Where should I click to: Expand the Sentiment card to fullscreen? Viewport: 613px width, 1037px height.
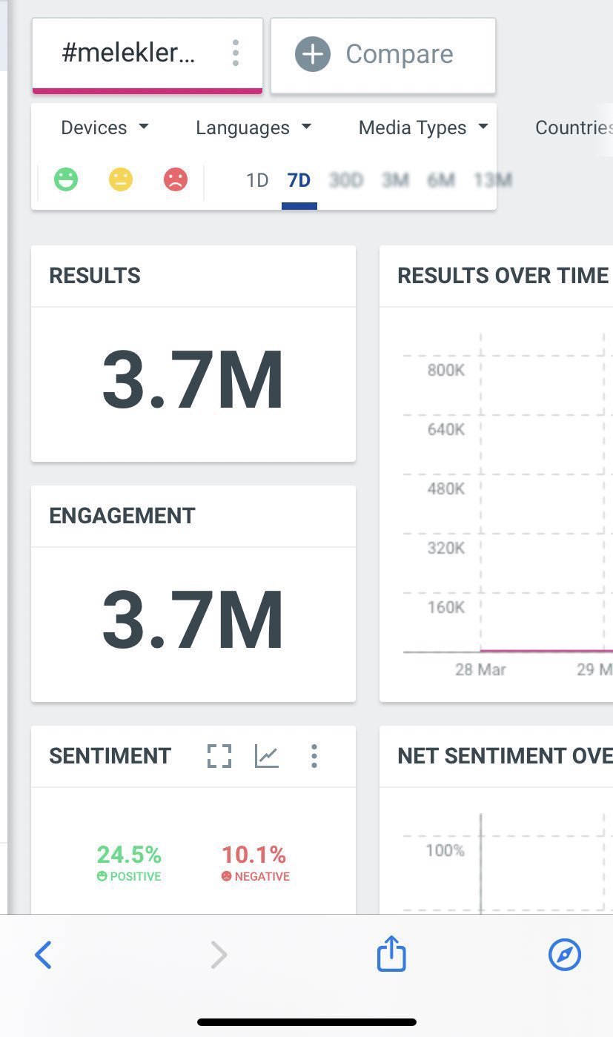(x=219, y=756)
